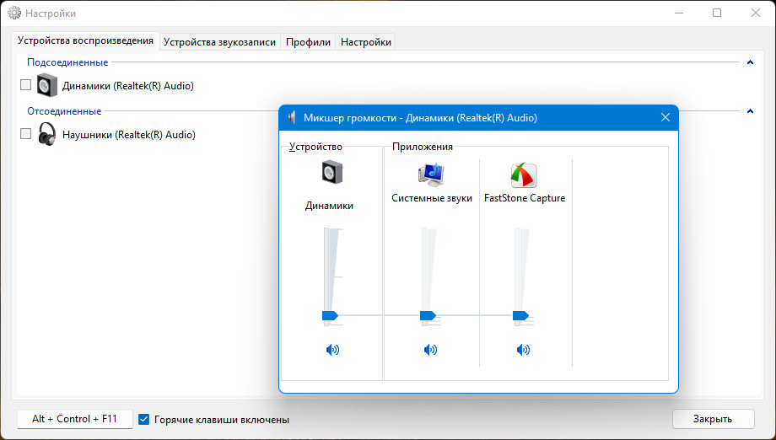Uncheck Горячие клавиши включены checkbox
This screenshot has width=776, height=440.
(x=143, y=419)
